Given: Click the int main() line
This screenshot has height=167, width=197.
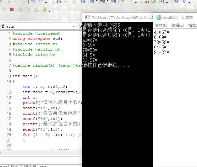Looking at the screenshot, I should 25,76.
